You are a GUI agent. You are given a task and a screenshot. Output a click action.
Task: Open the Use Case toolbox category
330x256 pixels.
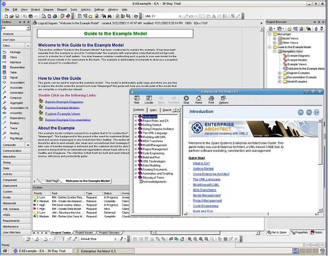point(16,40)
